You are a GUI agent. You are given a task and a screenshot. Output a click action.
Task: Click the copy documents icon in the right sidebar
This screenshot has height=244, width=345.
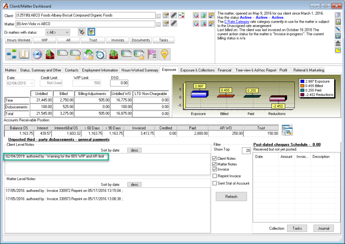(x=338, y=15)
